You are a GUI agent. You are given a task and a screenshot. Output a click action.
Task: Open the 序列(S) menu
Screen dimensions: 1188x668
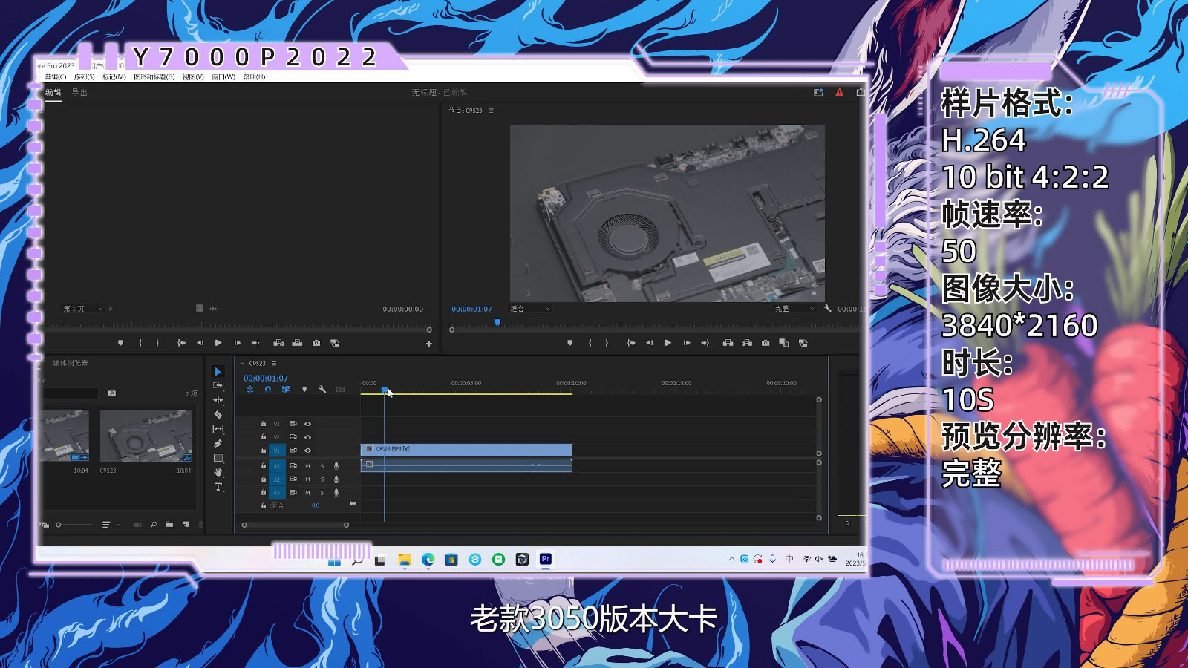pos(84,77)
